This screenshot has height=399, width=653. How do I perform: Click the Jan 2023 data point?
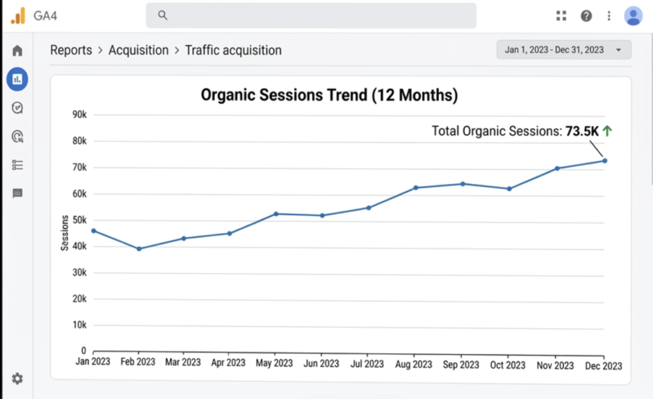click(93, 230)
